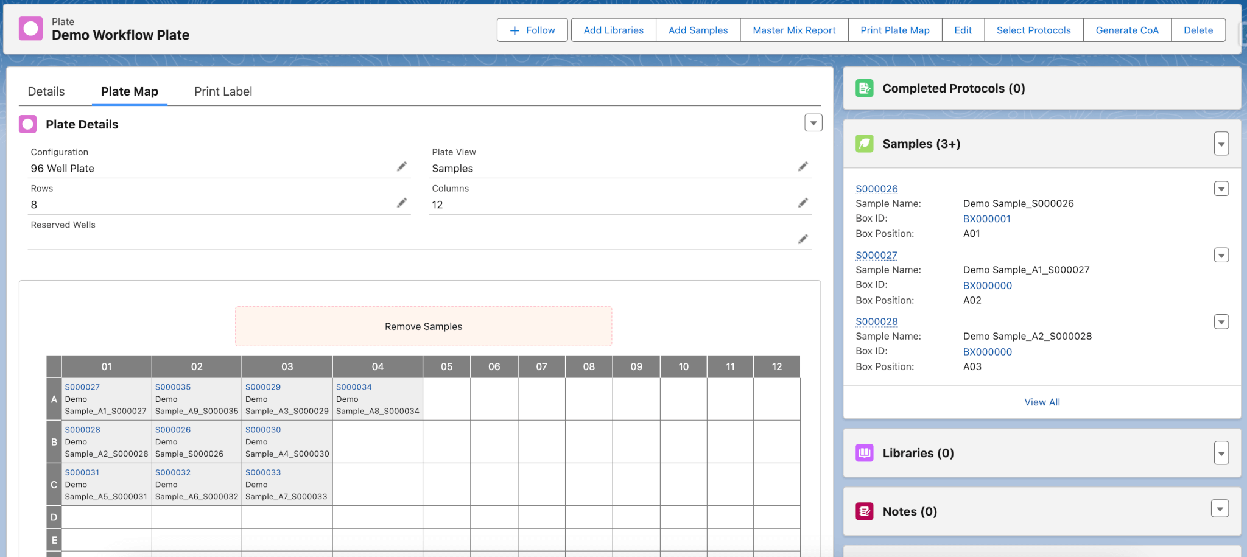Click the '96 Well Plate' configuration value

[63, 169]
